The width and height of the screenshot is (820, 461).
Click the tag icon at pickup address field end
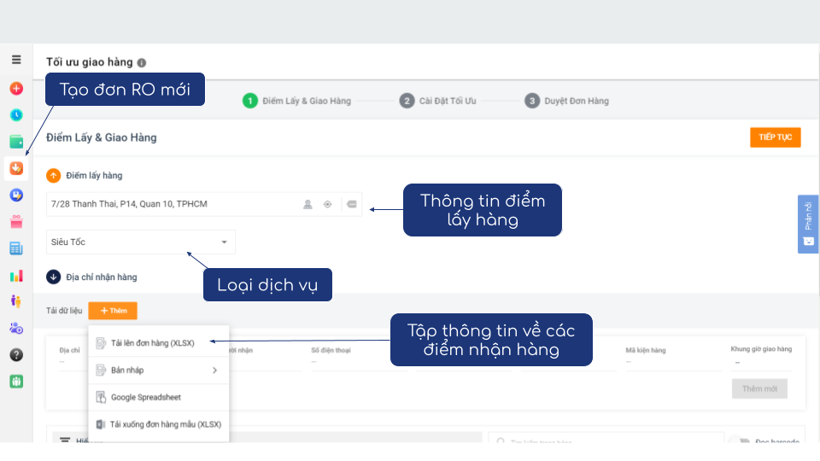coord(351,204)
